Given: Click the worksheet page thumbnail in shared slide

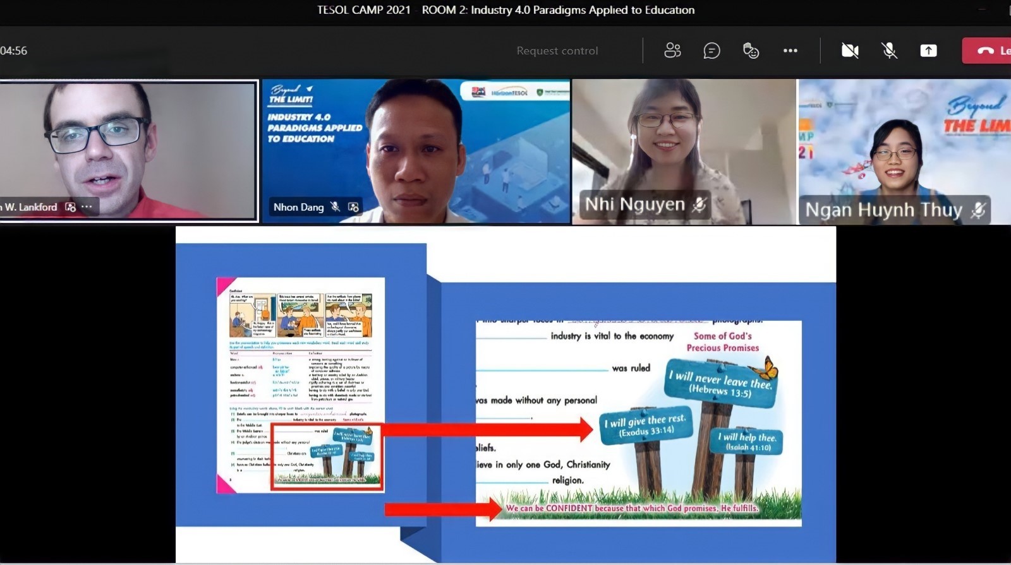Looking at the screenshot, I should click(x=301, y=385).
